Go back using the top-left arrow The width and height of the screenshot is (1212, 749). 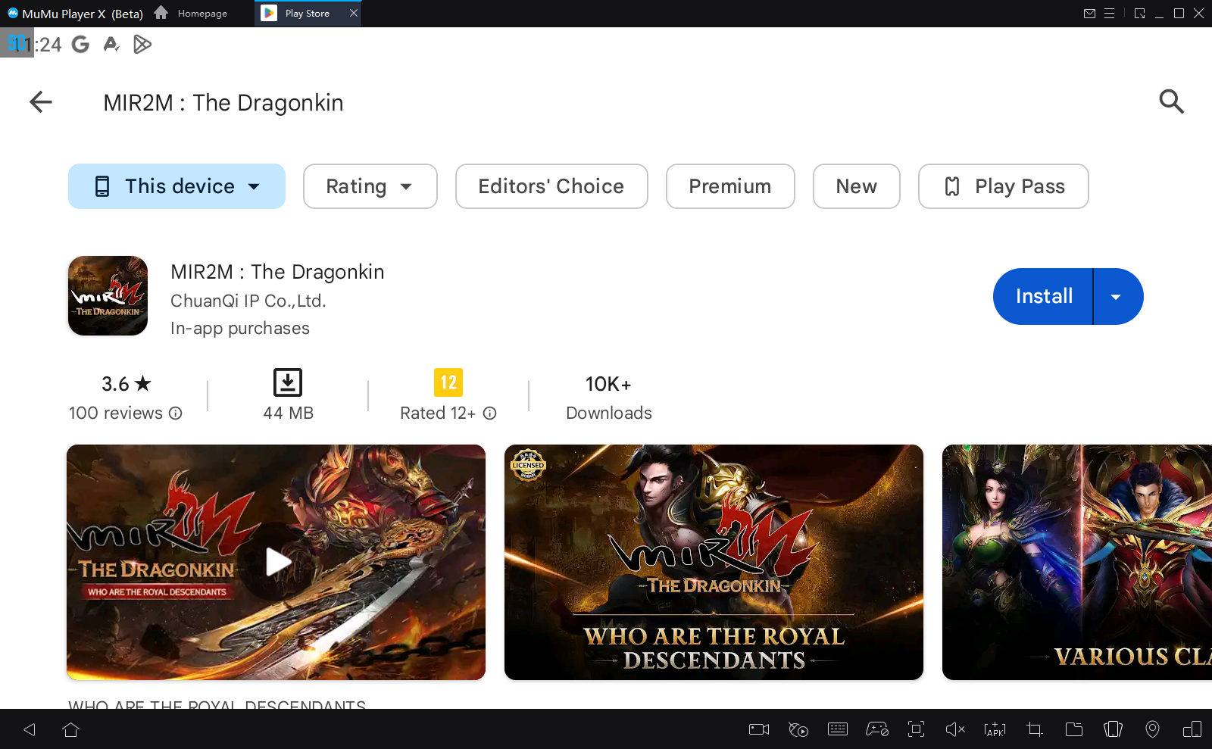pos(41,101)
